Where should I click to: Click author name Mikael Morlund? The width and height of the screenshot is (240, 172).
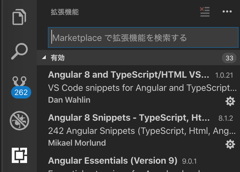(x=77, y=143)
